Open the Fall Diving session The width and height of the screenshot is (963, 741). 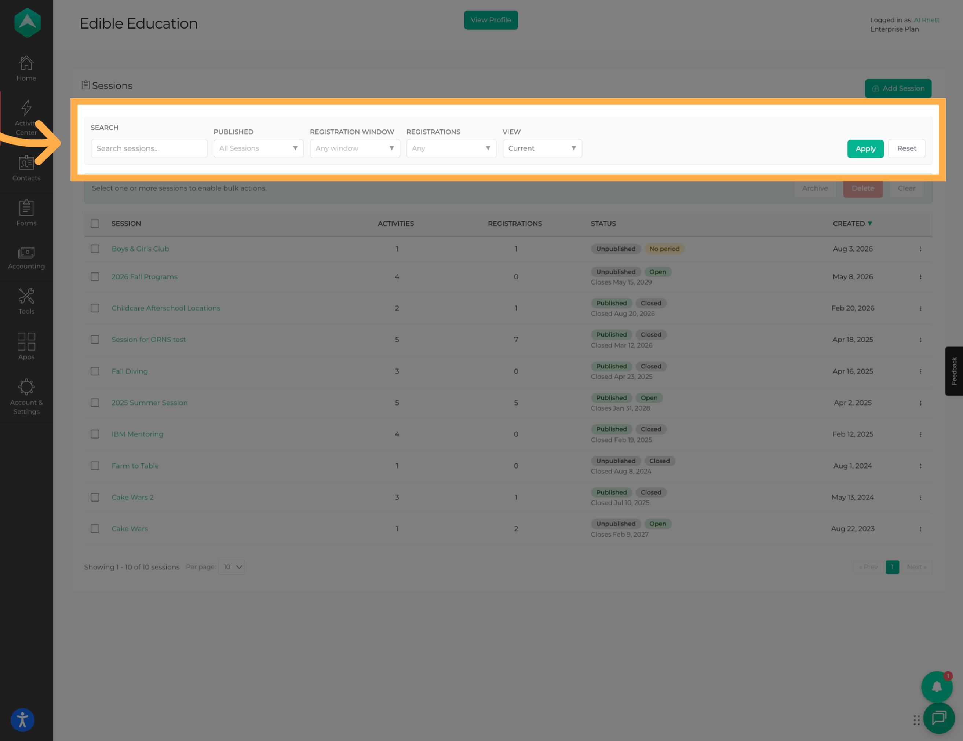(x=130, y=371)
